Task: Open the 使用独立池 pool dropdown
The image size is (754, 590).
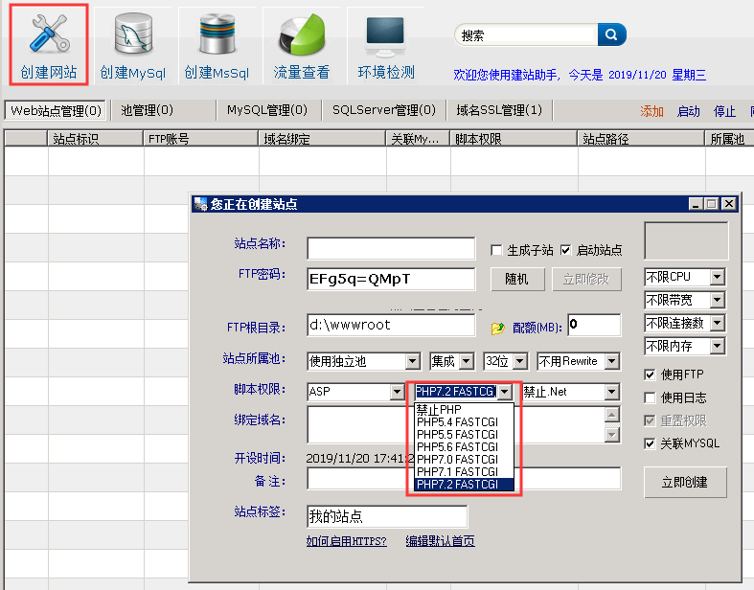Action: click(412, 362)
